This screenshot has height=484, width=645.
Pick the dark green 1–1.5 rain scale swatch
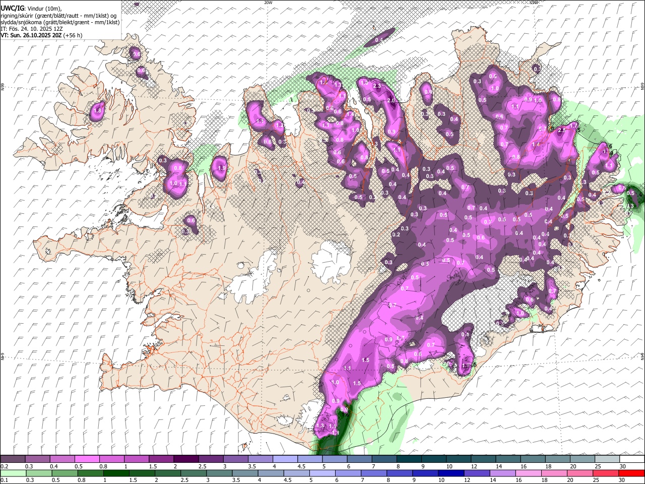(x=115, y=473)
